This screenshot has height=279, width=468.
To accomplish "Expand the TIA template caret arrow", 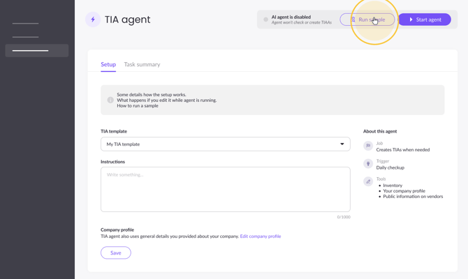I will (342, 144).
